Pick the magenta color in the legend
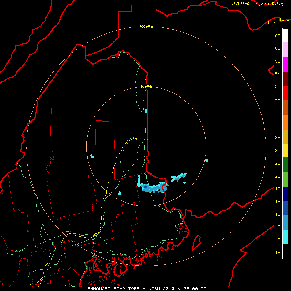Viewport: 291px width, 291px height. [286, 64]
